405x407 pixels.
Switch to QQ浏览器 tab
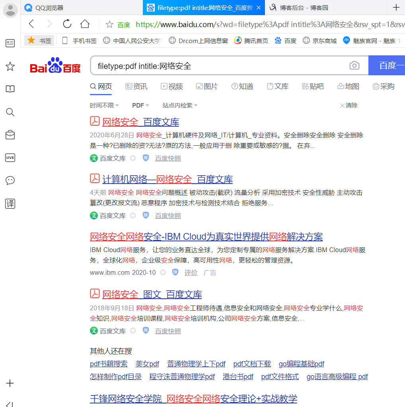pos(82,8)
